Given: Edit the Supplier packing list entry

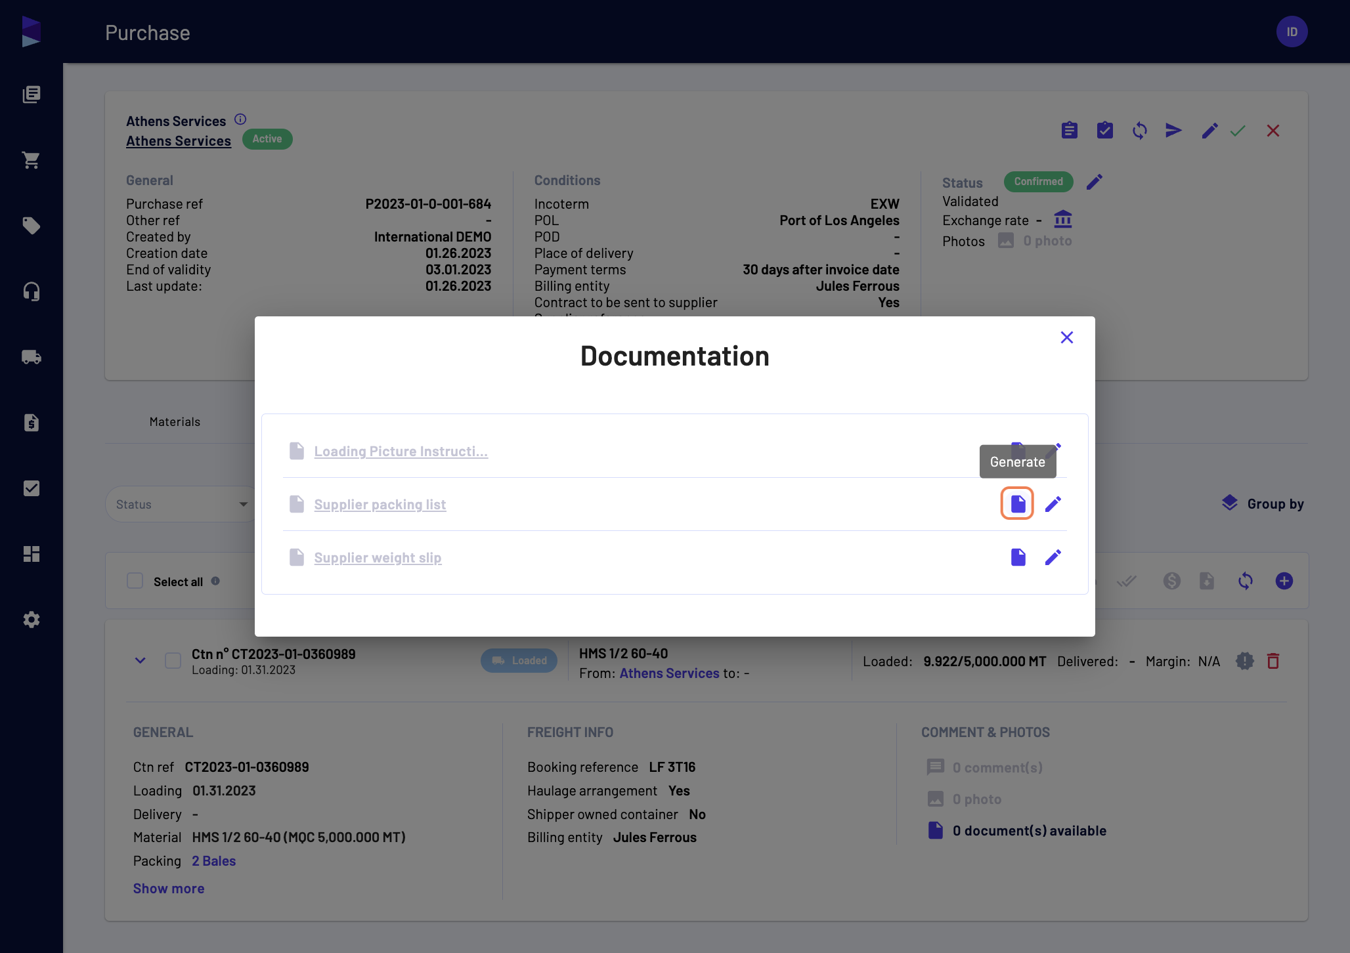Looking at the screenshot, I should (x=1053, y=503).
